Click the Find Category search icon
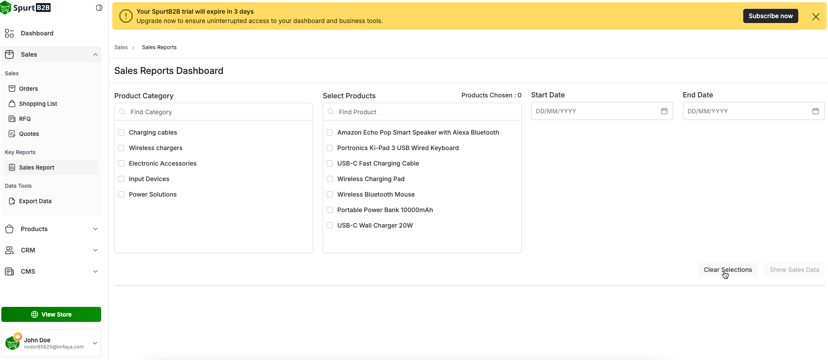Viewport: 828px width, 360px height. point(122,112)
